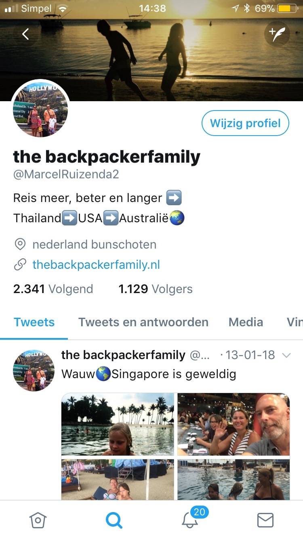The height and width of the screenshot is (540, 303).
Task: Tap the location pin icon
Action: coord(20,244)
